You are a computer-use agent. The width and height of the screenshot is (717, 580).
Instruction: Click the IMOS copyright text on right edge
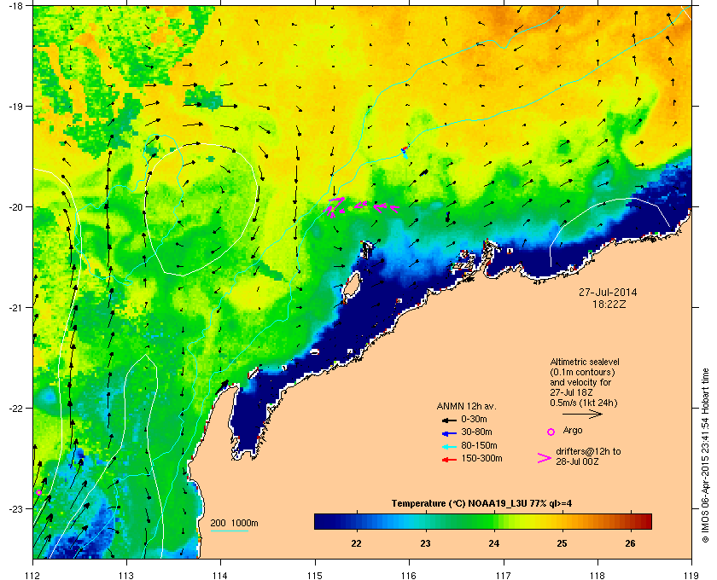705,455
